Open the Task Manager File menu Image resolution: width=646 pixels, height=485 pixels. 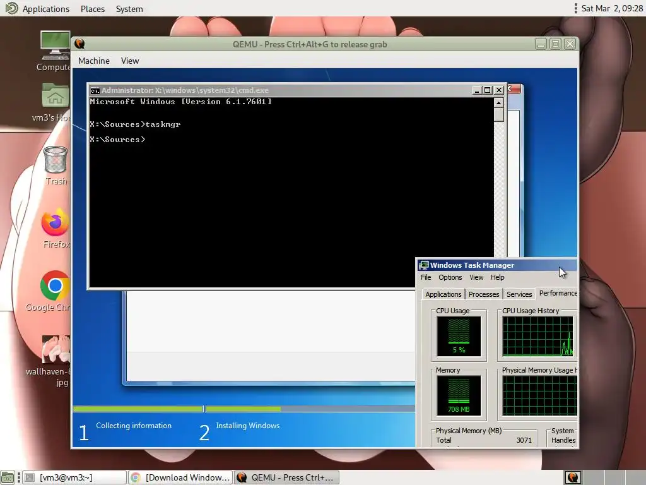(x=426, y=277)
